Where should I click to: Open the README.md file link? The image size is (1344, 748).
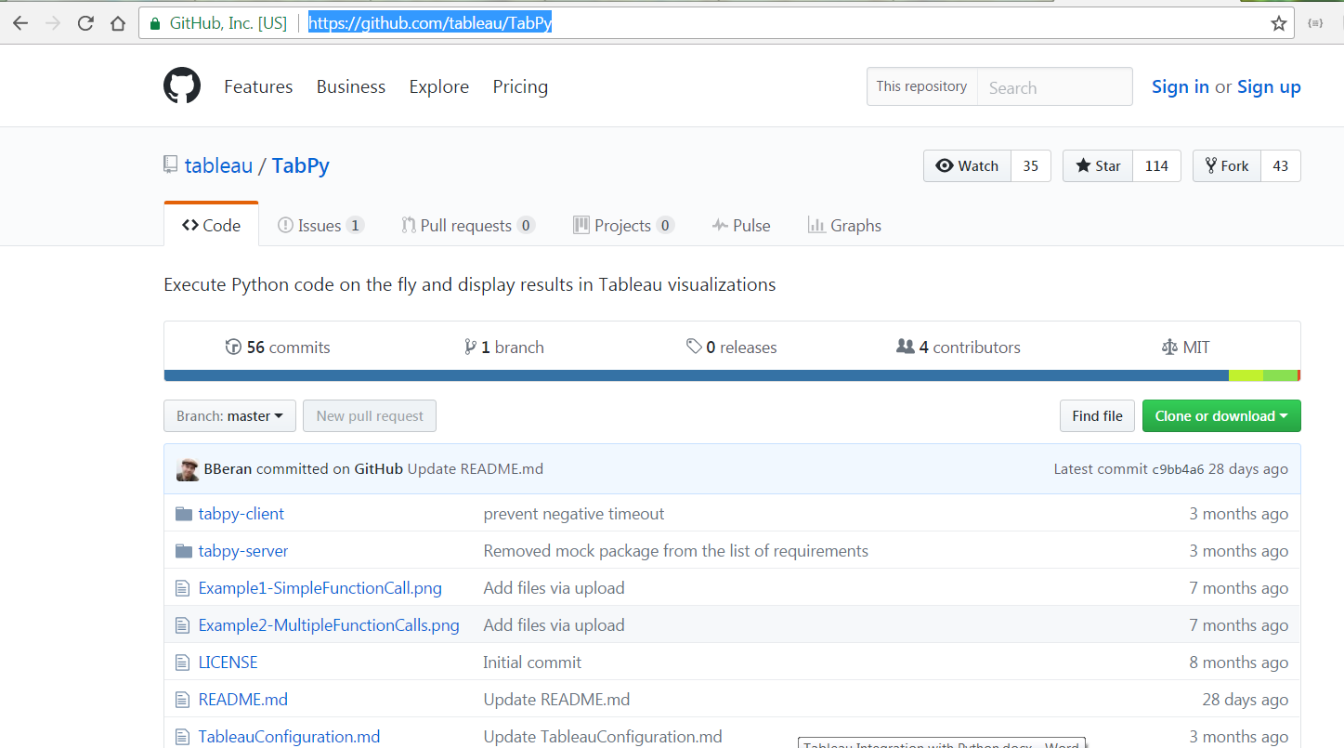243,700
